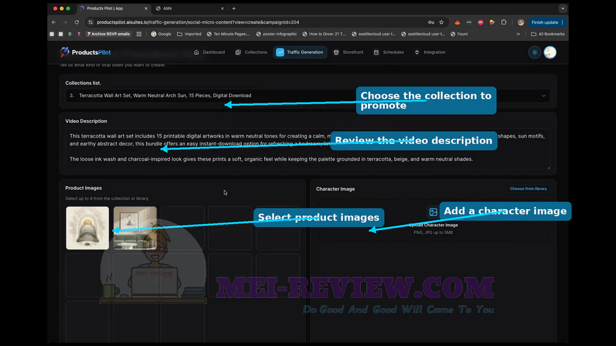The image size is (616, 346).
Task: Click the browser back arrow
Action: tap(54, 22)
